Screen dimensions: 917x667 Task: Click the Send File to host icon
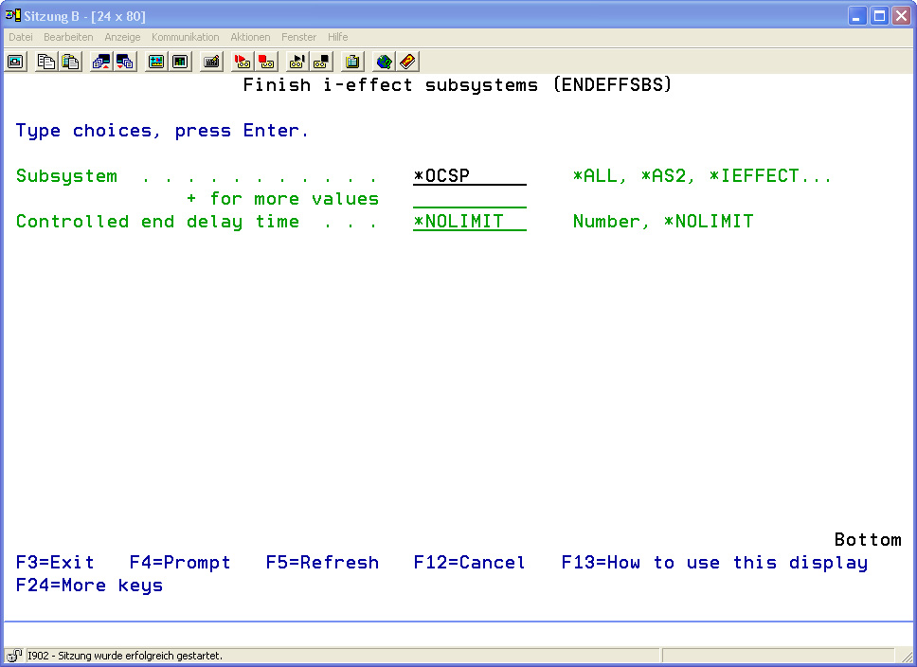[x=100, y=62]
